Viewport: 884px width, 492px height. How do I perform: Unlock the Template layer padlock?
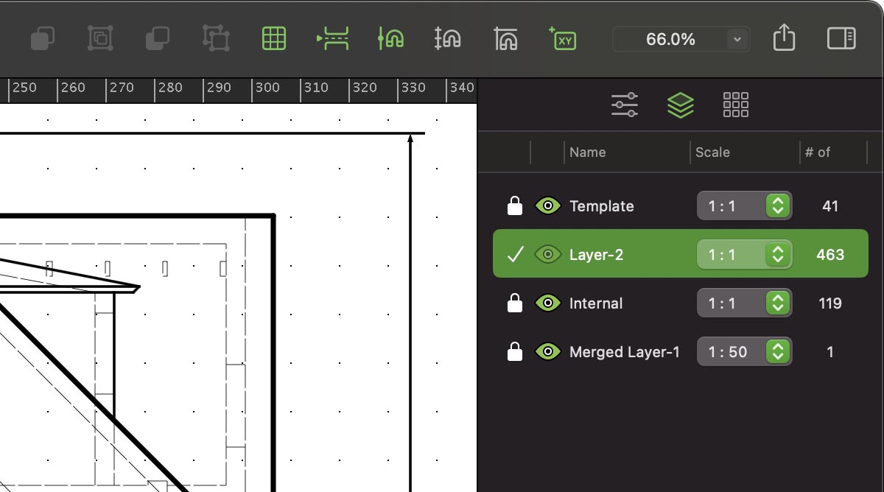515,206
